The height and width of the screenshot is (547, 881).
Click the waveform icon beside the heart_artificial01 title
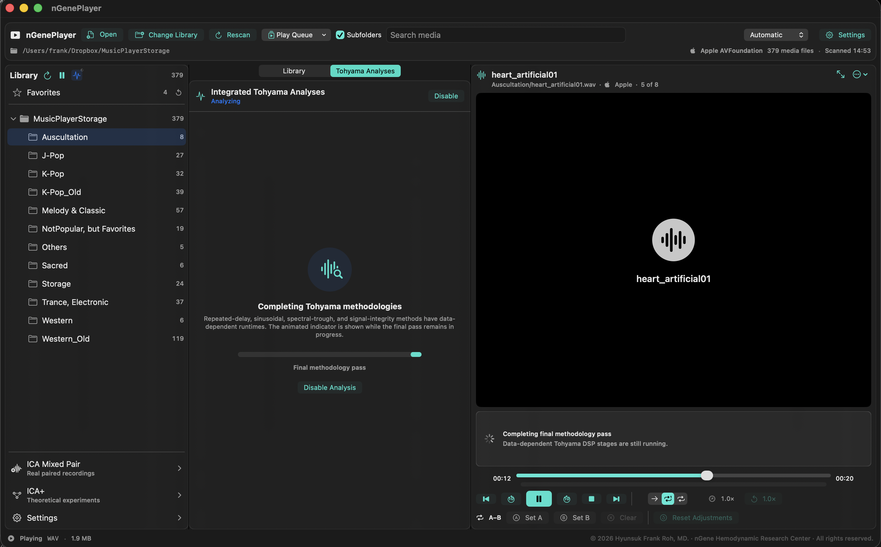pyautogui.click(x=481, y=75)
